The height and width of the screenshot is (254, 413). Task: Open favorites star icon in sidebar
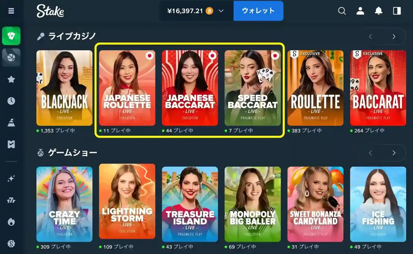point(11,79)
